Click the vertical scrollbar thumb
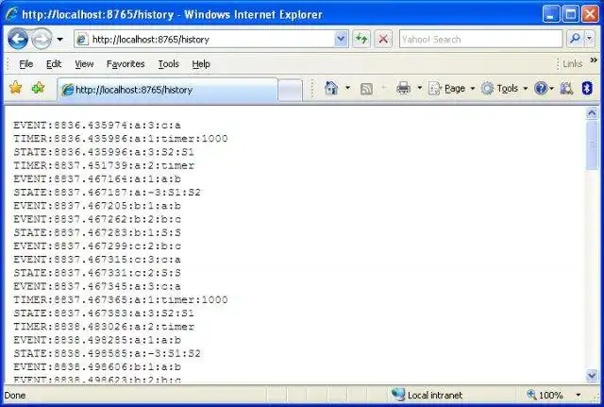 pos(592,144)
